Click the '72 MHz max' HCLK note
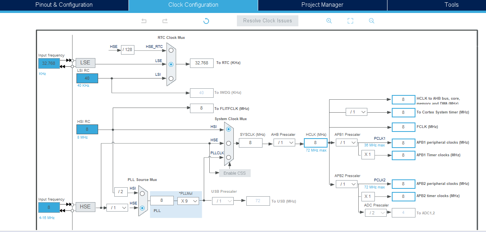The height and width of the screenshot is (232, 486). coord(316,150)
